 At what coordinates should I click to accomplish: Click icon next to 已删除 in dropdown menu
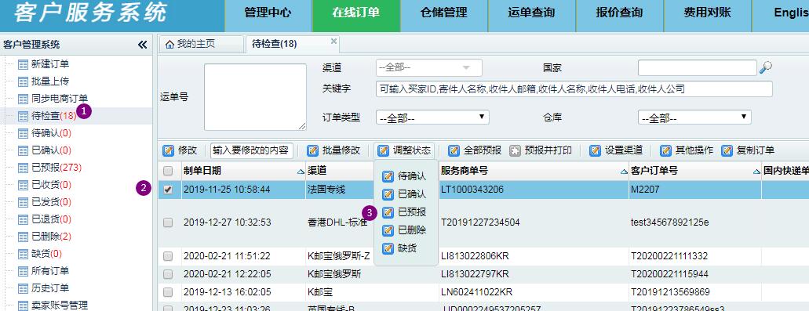[x=388, y=230]
